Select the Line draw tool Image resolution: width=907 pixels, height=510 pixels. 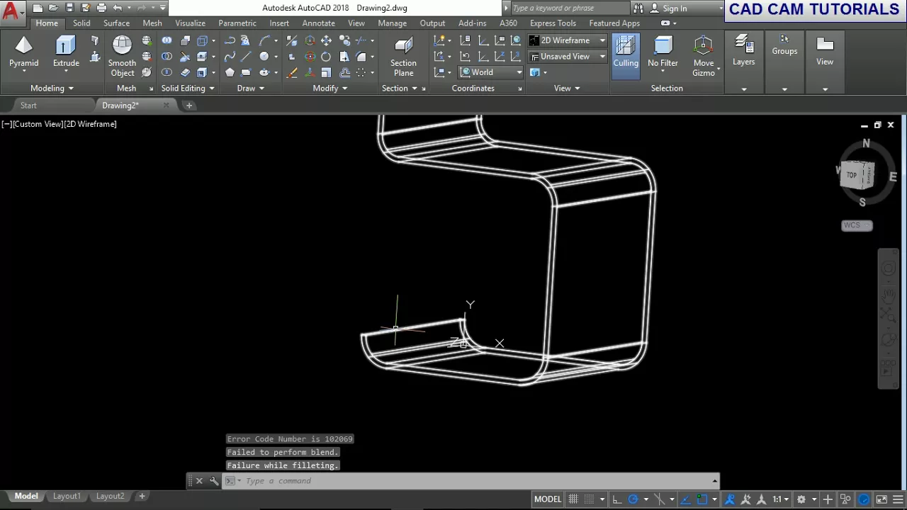246,57
